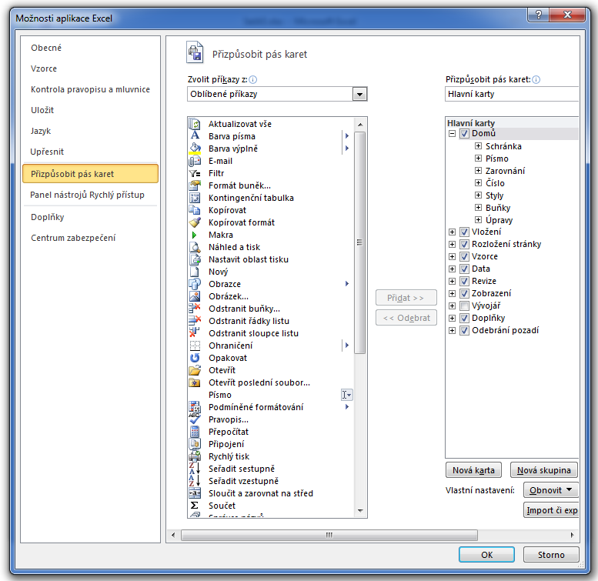This screenshot has width=598, height=581.
Task: Open the Zvolit příkazy z dropdown arrow
Action: 359,94
